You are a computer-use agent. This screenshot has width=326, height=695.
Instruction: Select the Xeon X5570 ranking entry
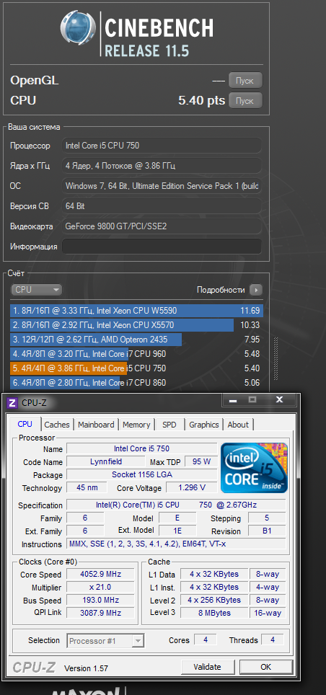(136, 325)
